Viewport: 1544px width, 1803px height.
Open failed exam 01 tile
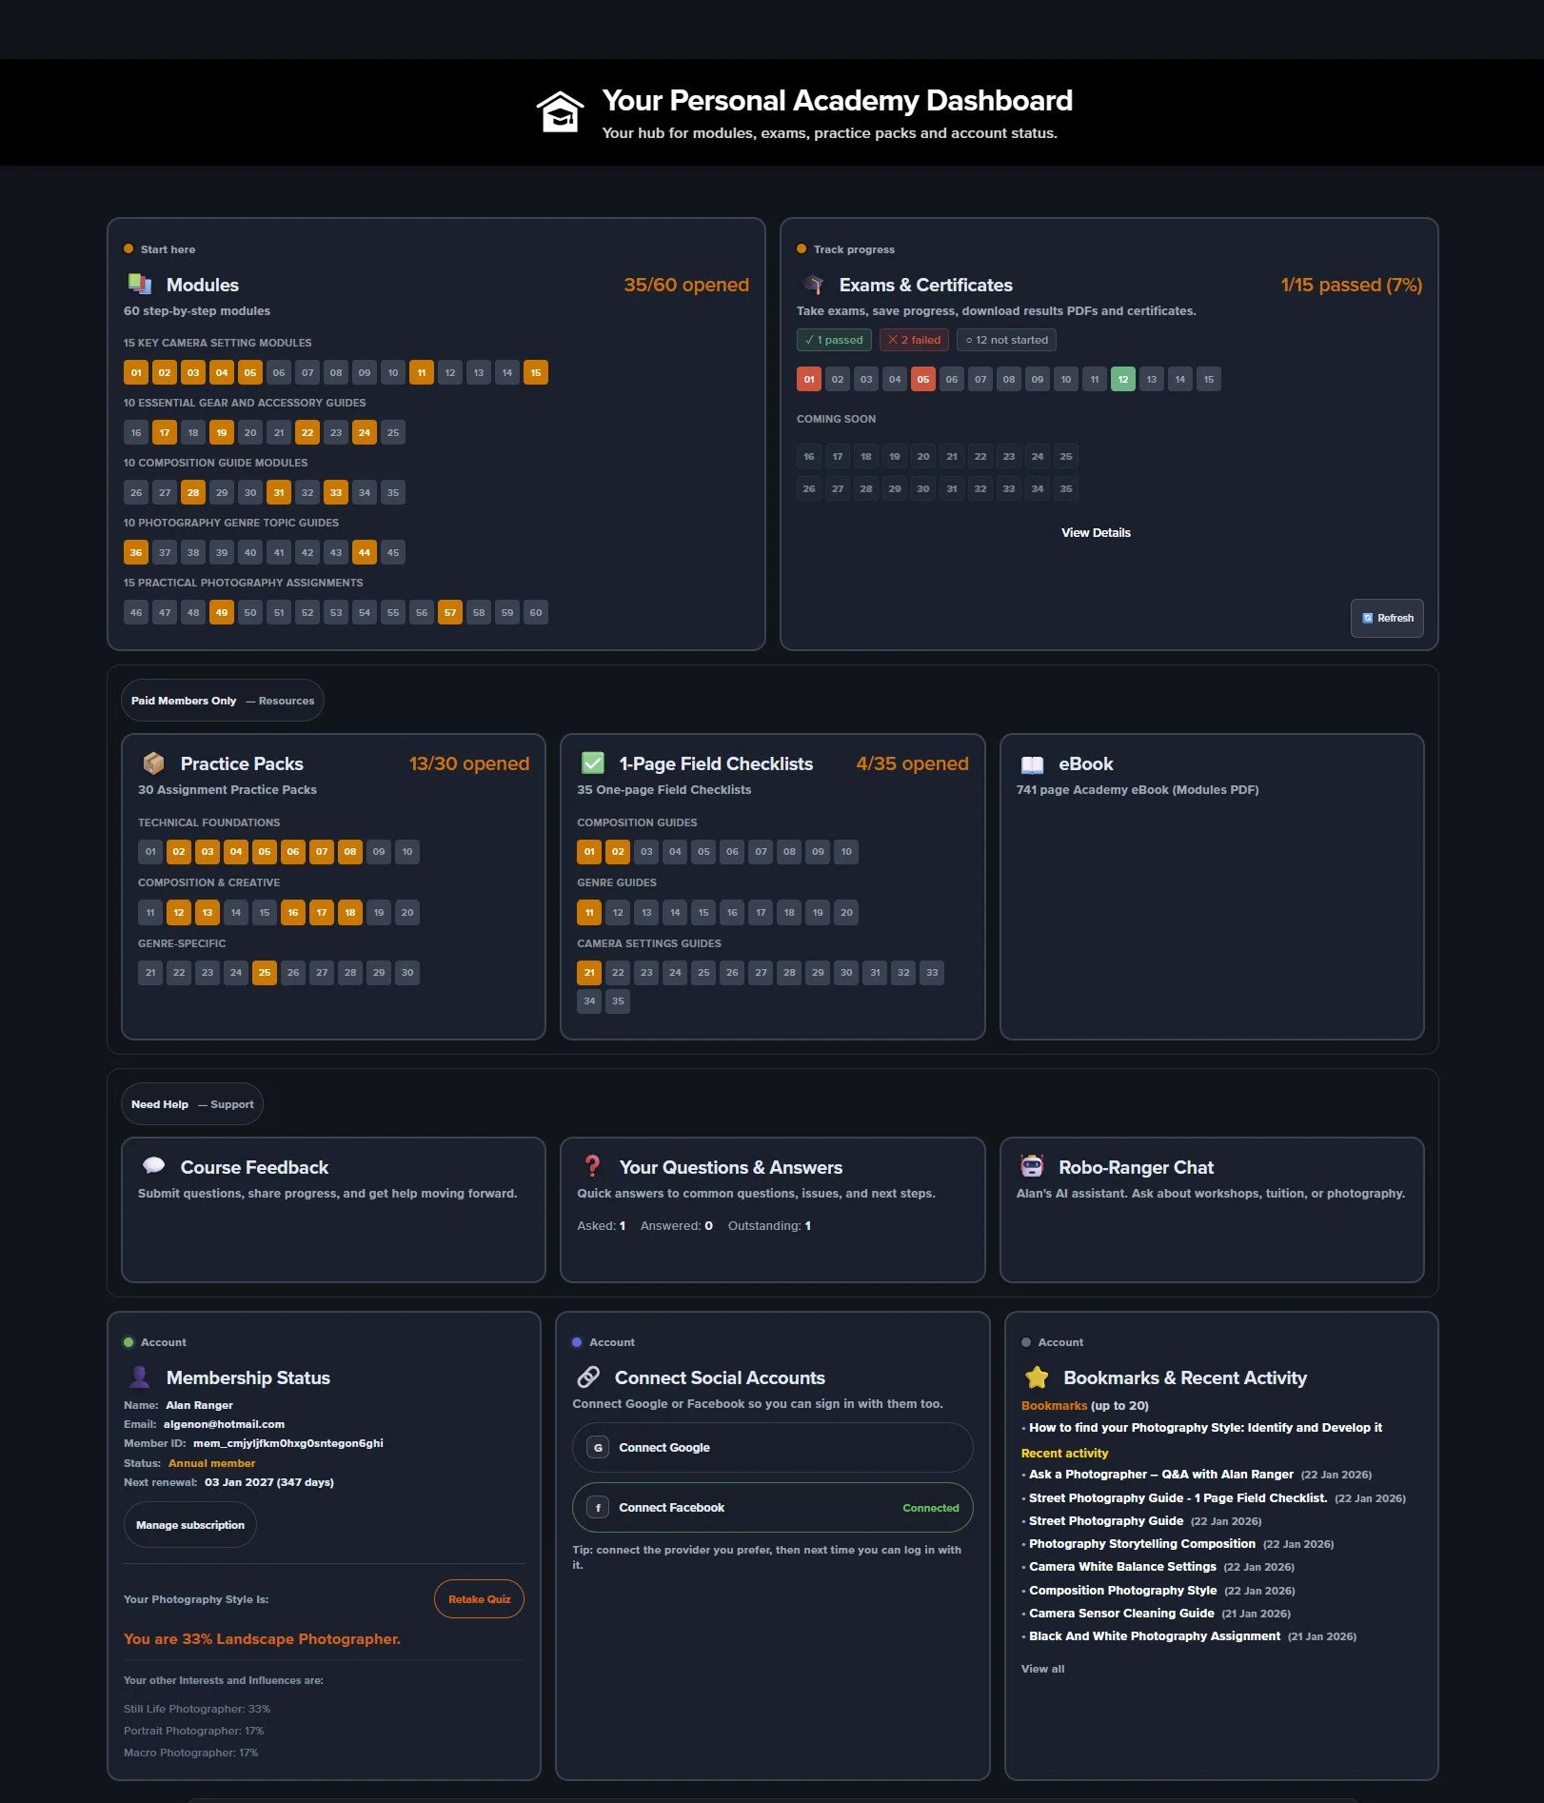[809, 379]
